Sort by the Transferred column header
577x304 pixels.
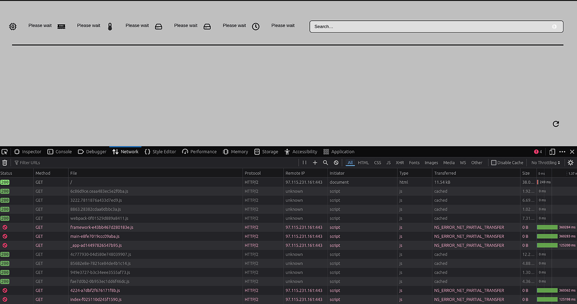click(x=476, y=173)
